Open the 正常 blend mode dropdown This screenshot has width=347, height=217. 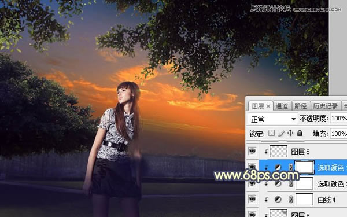[x=272, y=119]
